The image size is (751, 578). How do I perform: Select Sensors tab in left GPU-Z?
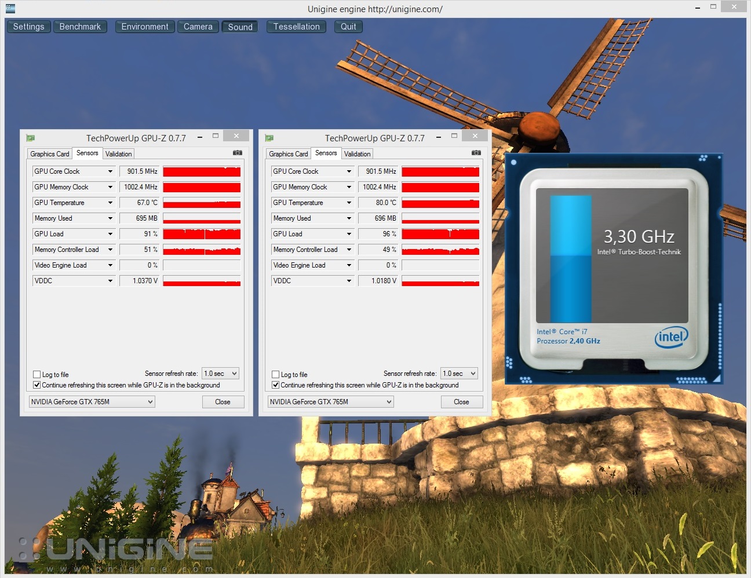click(88, 153)
